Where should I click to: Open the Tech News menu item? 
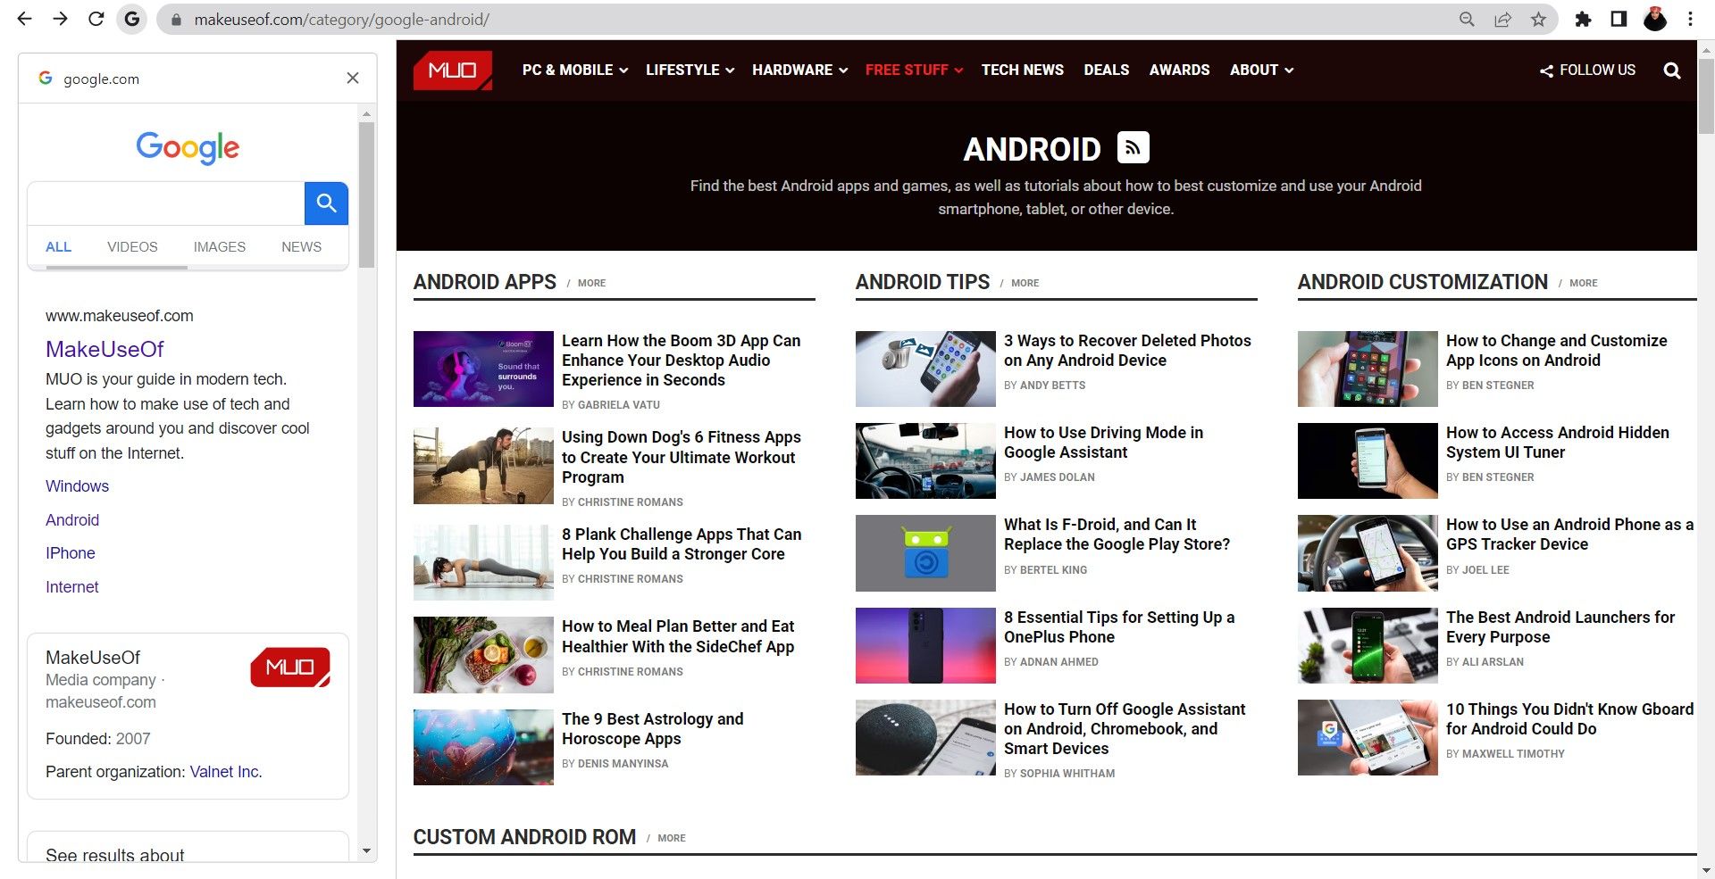pyautogui.click(x=1023, y=70)
